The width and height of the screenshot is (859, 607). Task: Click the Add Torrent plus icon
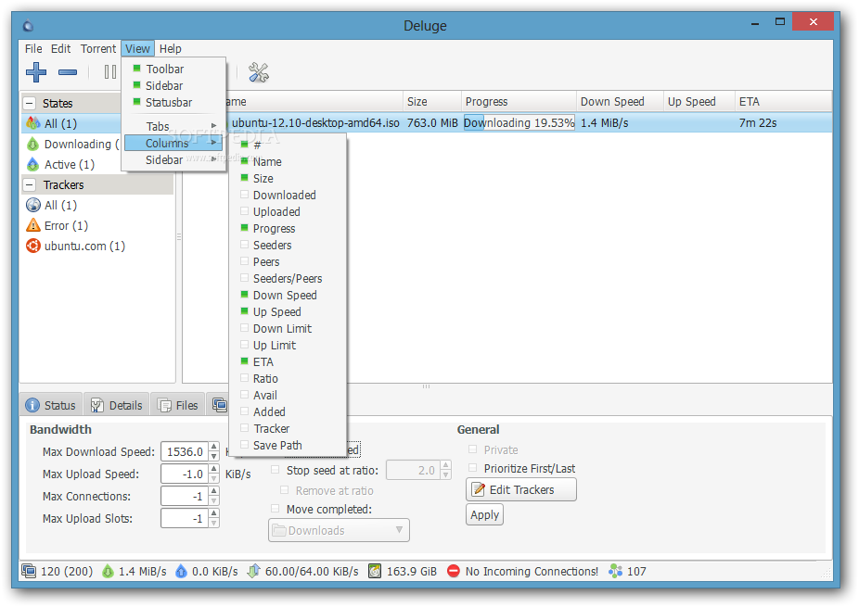[x=36, y=71]
